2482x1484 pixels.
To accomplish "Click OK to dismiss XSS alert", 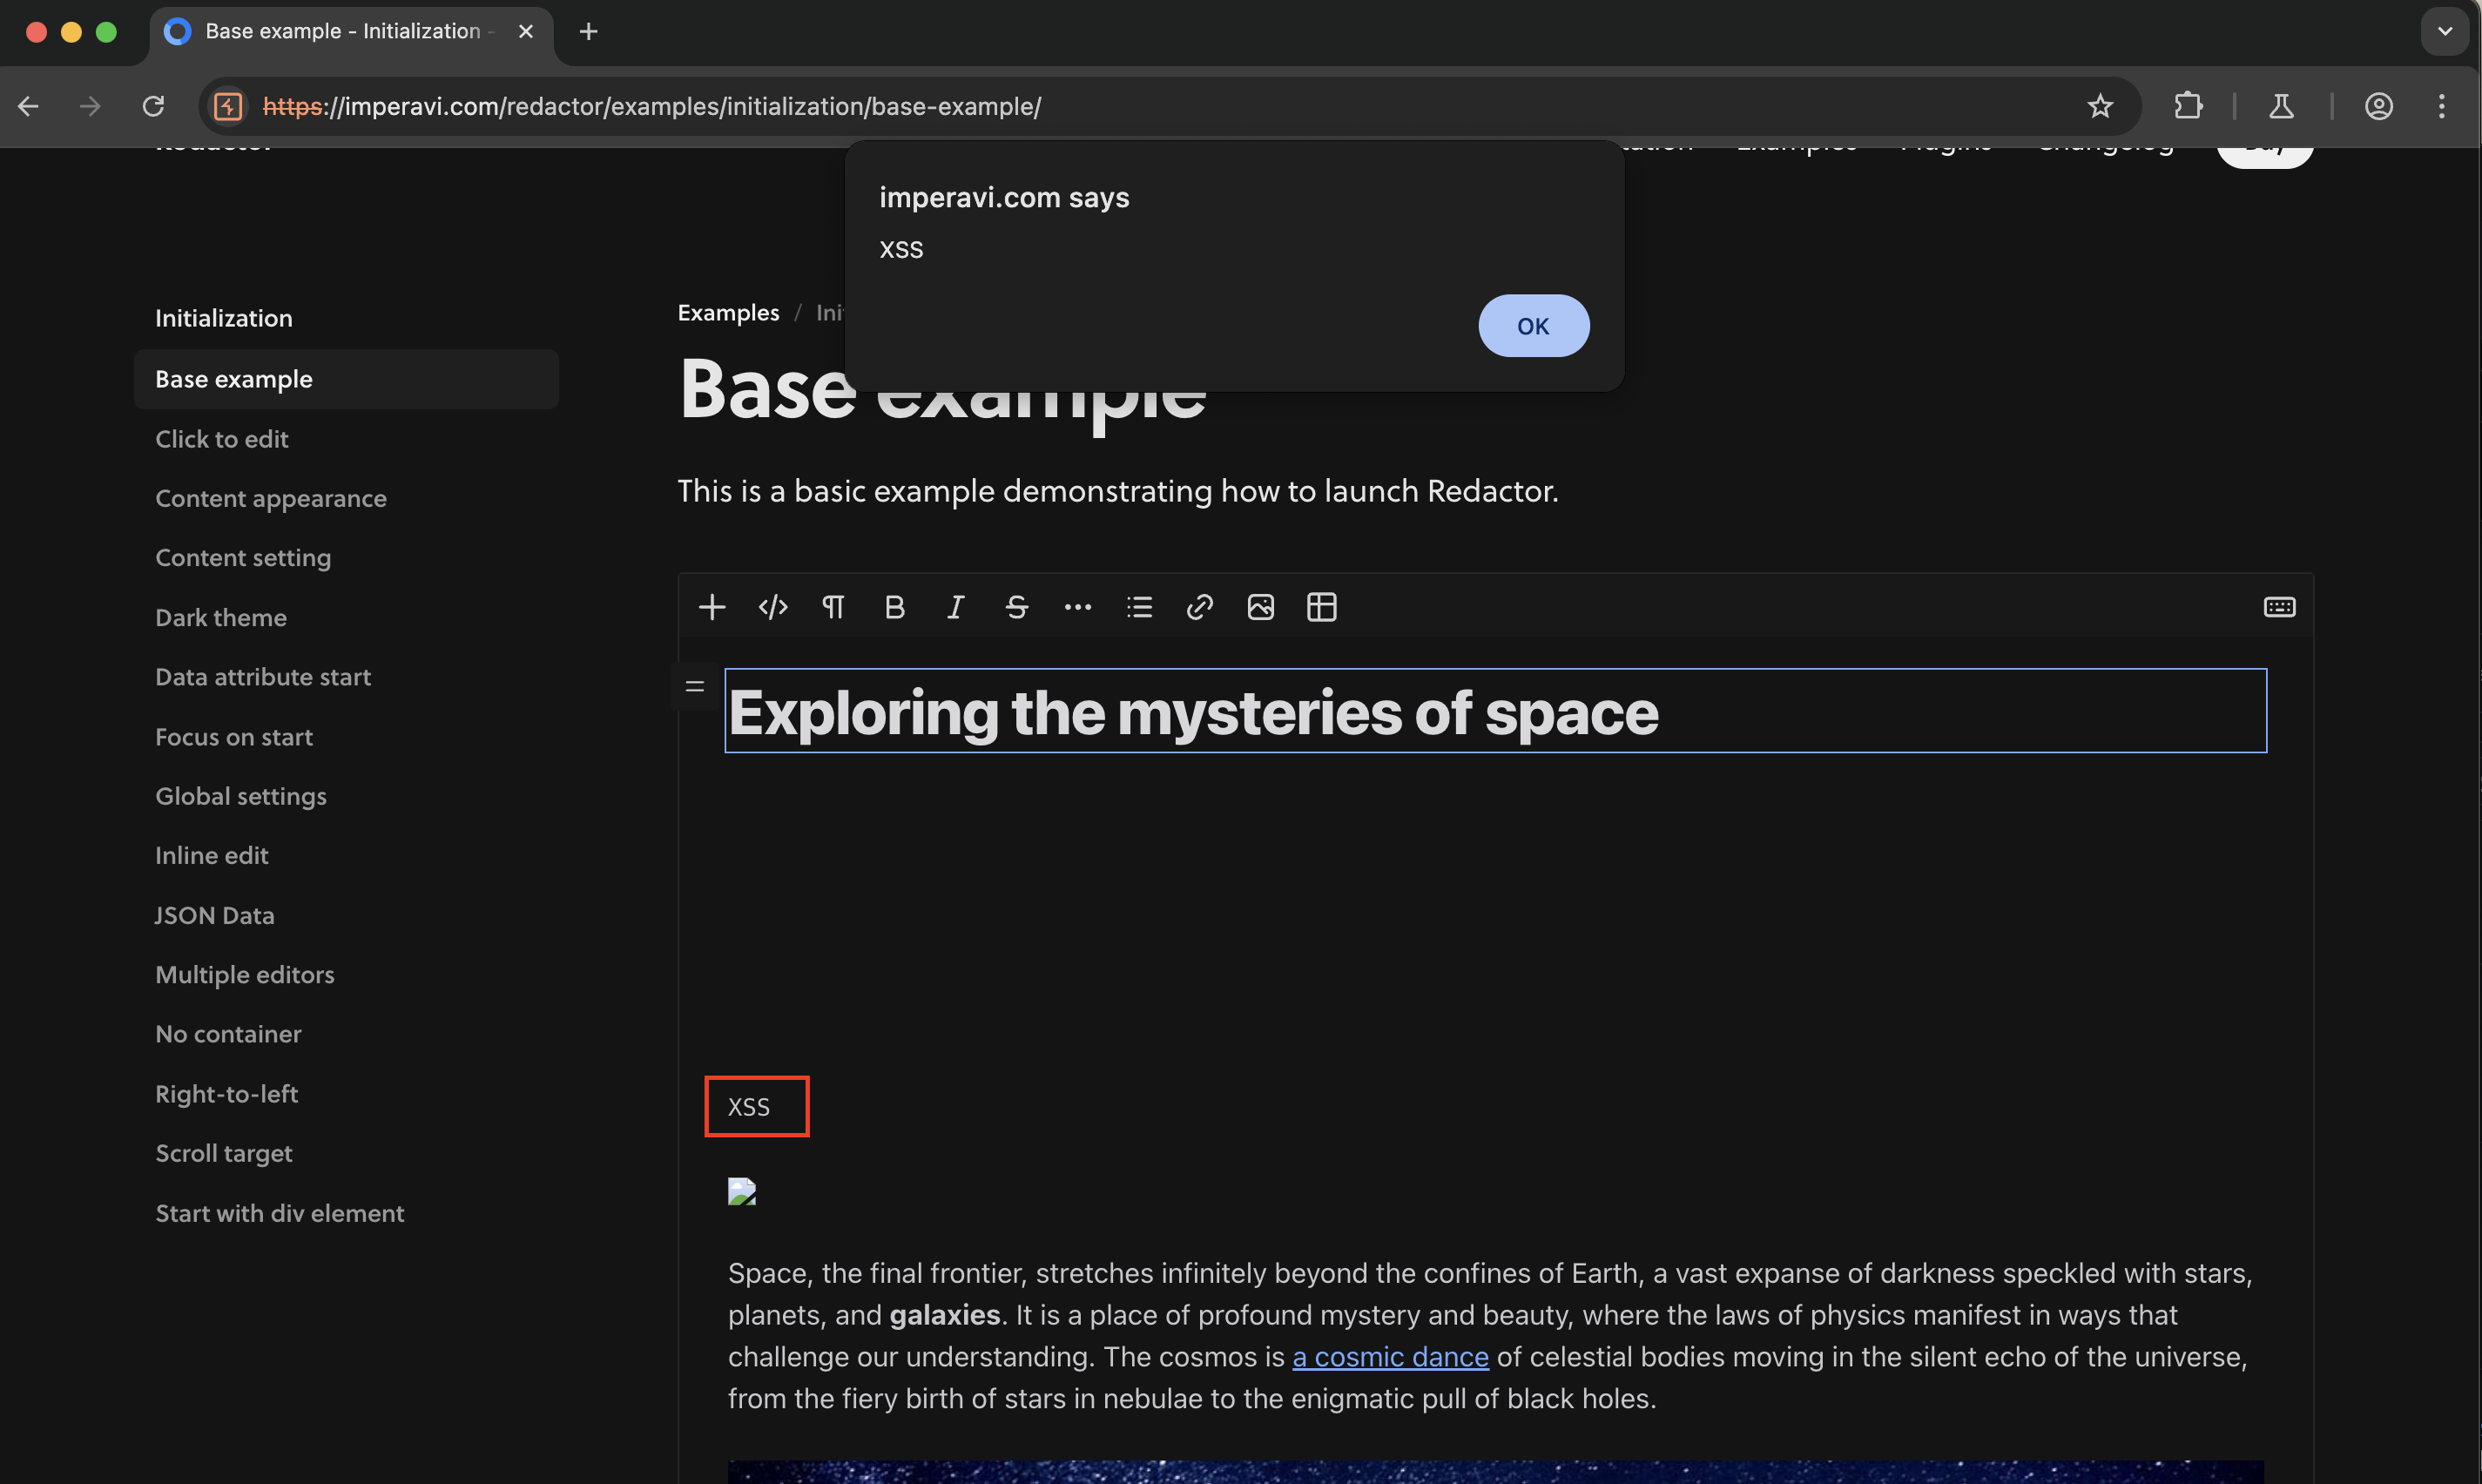I will point(1532,325).
